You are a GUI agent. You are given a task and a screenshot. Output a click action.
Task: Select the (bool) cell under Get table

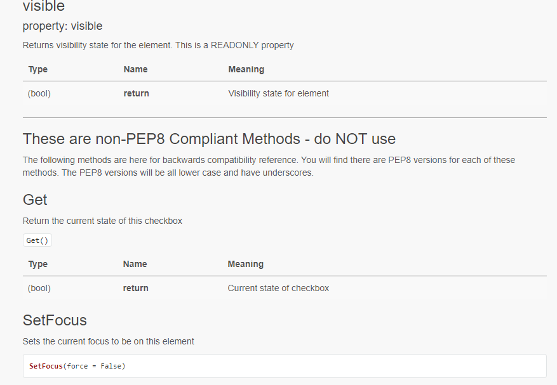[x=39, y=288]
